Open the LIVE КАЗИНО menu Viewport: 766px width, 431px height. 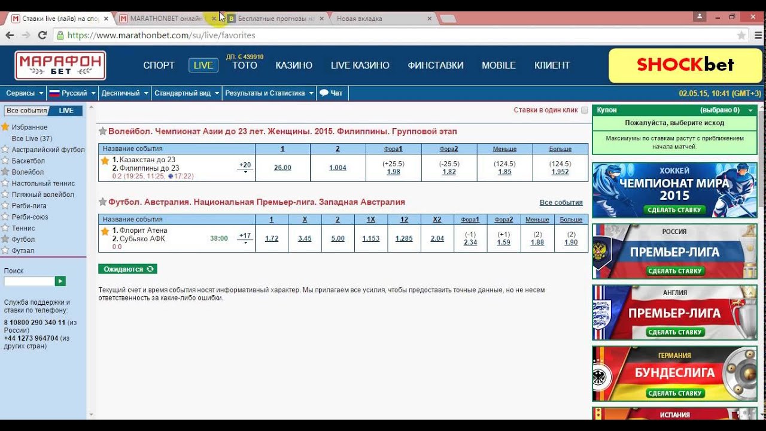click(360, 65)
